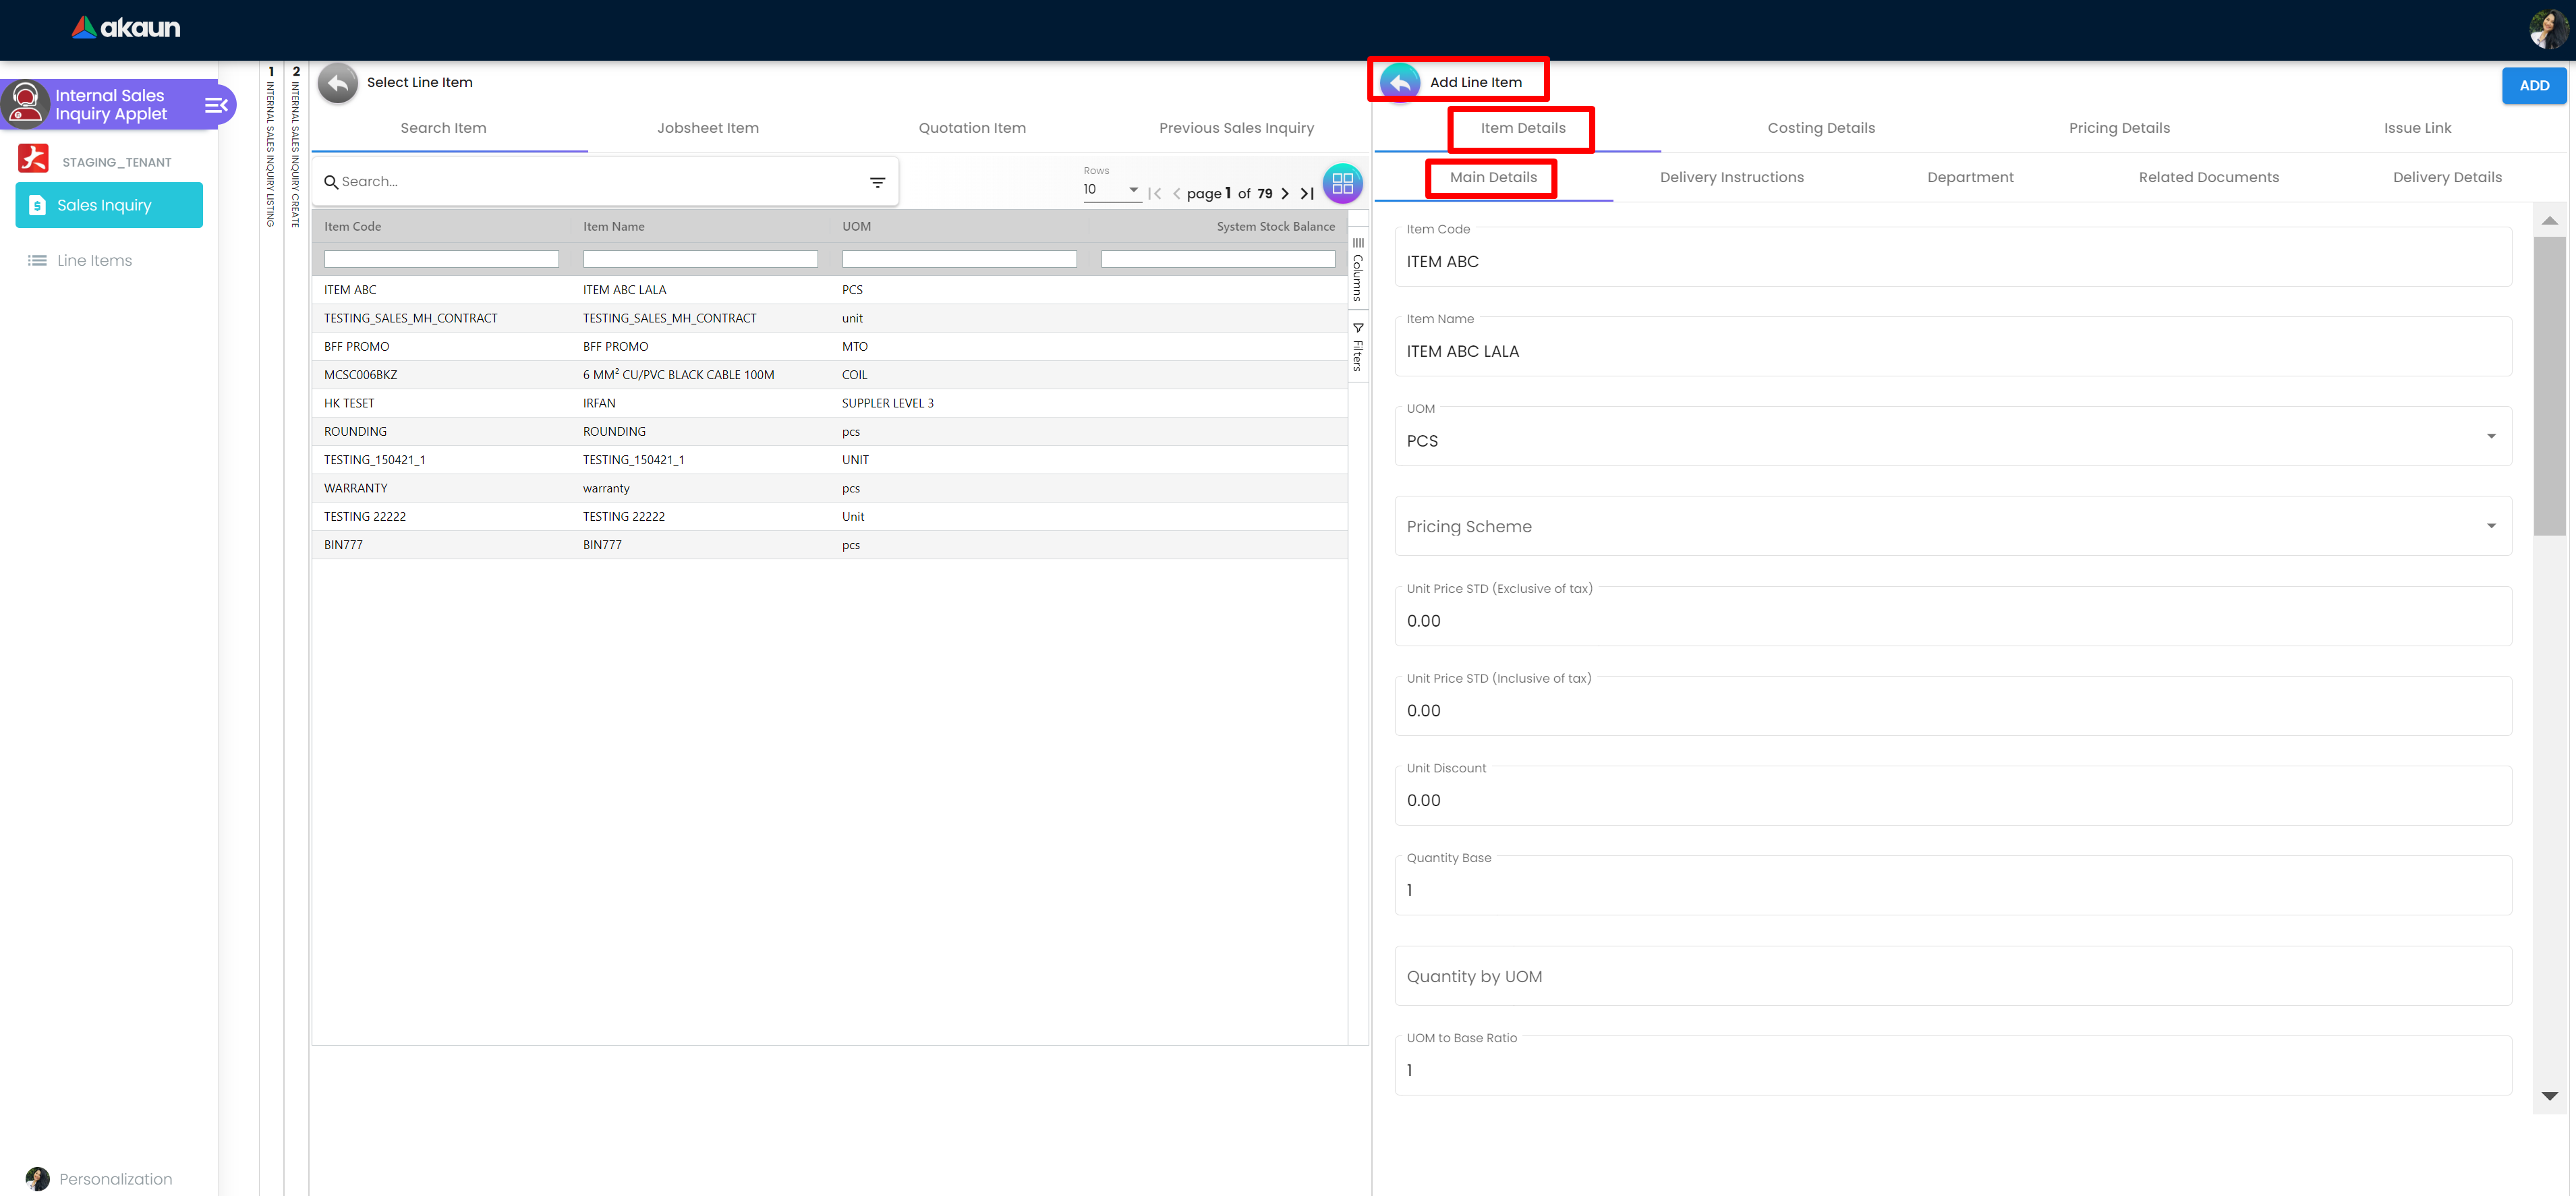This screenshot has height=1196, width=2576.
Task: Jump to last page of item list
Action: click(x=1307, y=194)
